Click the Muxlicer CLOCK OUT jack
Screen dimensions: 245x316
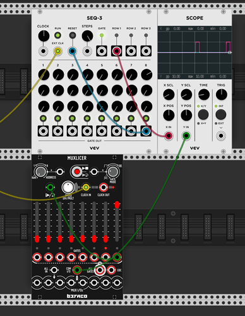click(104, 187)
